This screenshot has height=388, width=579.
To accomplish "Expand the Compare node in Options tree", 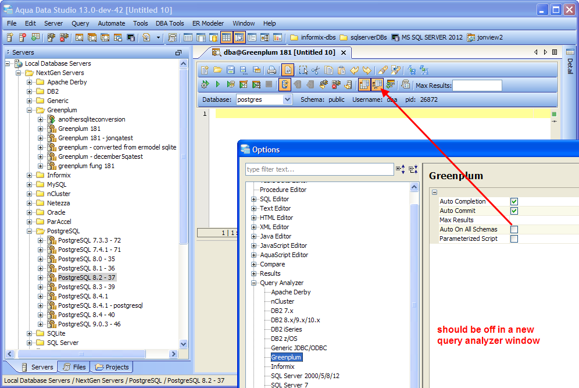I will click(253, 264).
